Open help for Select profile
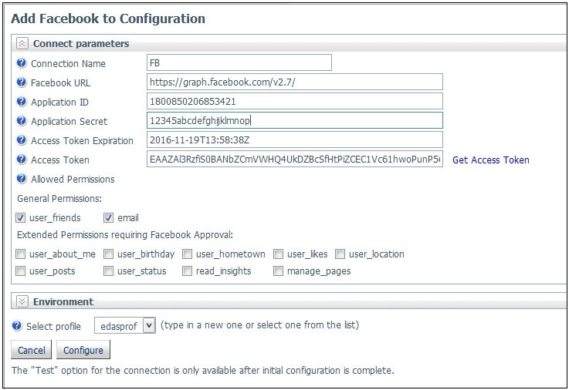569x390 pixels. tap(17, 326)
